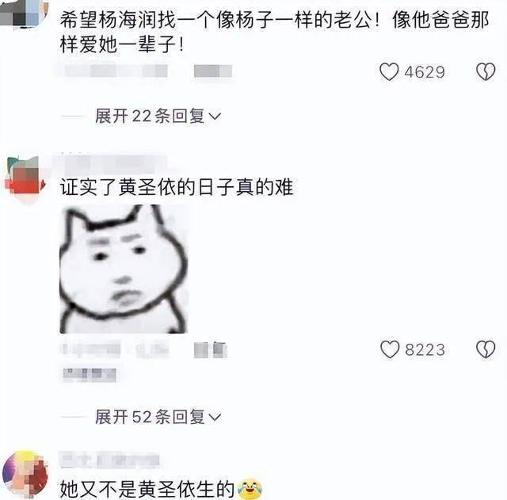Like the comment with 8223 likes

click(x=390, y=349)
